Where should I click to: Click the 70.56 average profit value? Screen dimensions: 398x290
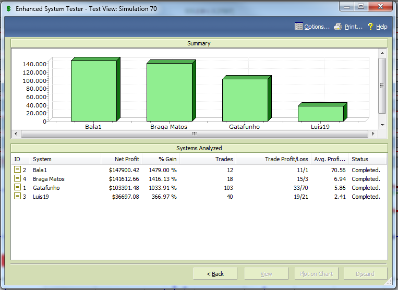pyautogui.click(x=339, y=170)
